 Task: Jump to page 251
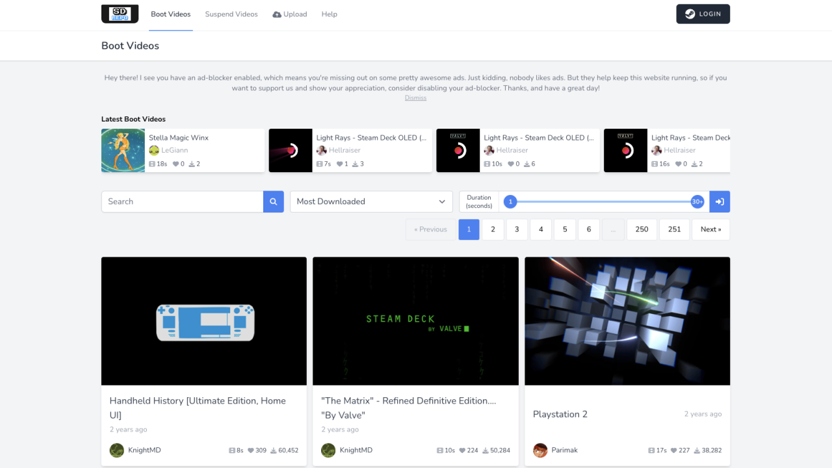click(674, 229)
